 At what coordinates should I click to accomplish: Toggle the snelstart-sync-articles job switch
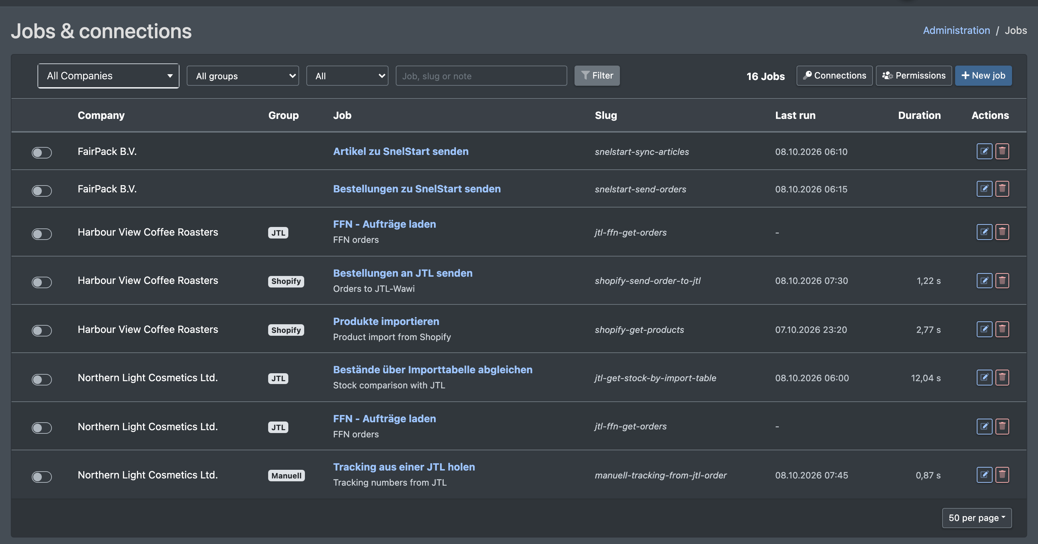point(42,153)
